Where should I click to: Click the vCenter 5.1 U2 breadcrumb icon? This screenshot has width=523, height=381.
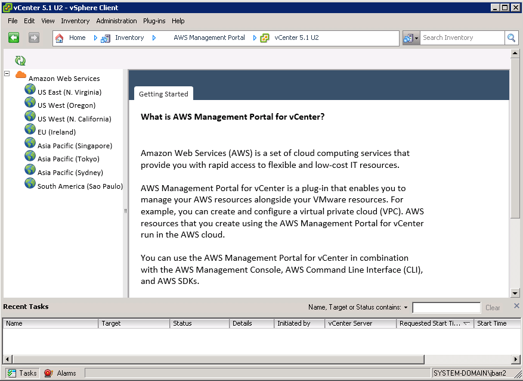pyautogui.click(x=265, y=38)
